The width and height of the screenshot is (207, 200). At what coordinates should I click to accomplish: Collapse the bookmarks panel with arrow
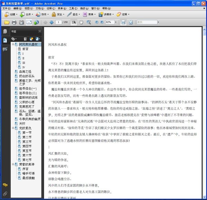(x=40, y=31)
